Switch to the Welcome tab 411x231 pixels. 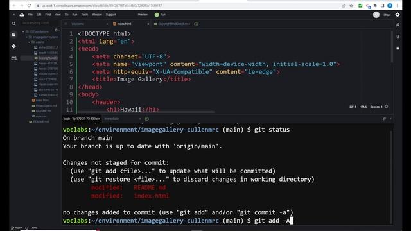click(x=85, y=24)
